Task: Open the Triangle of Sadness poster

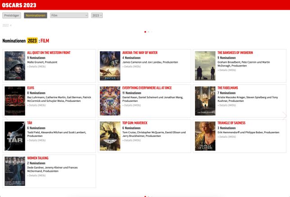Action: 205,136
